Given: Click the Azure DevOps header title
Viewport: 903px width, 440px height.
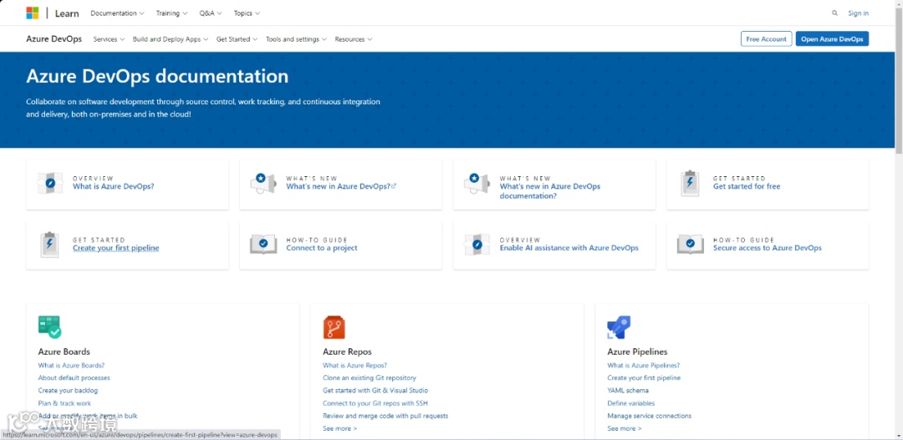Looking at the screenshot, I should coord(54,39).
